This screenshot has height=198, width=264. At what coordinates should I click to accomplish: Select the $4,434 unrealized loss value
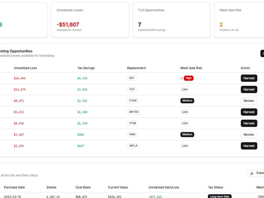[19, 123]
